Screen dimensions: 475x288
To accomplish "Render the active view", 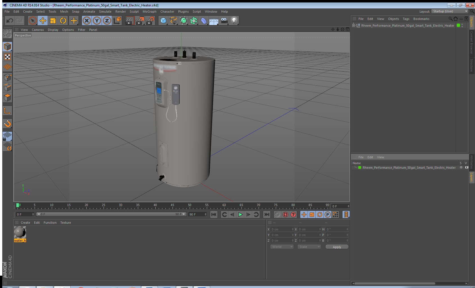I will tap(129, 20).
